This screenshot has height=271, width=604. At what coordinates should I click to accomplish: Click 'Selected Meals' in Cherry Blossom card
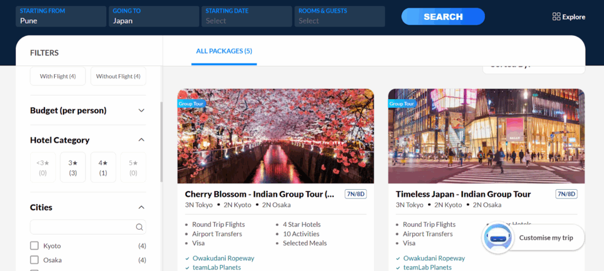(305, 243)
